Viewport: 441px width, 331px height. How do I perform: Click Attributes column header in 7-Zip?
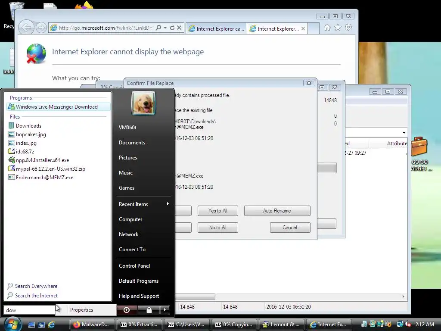397,144
